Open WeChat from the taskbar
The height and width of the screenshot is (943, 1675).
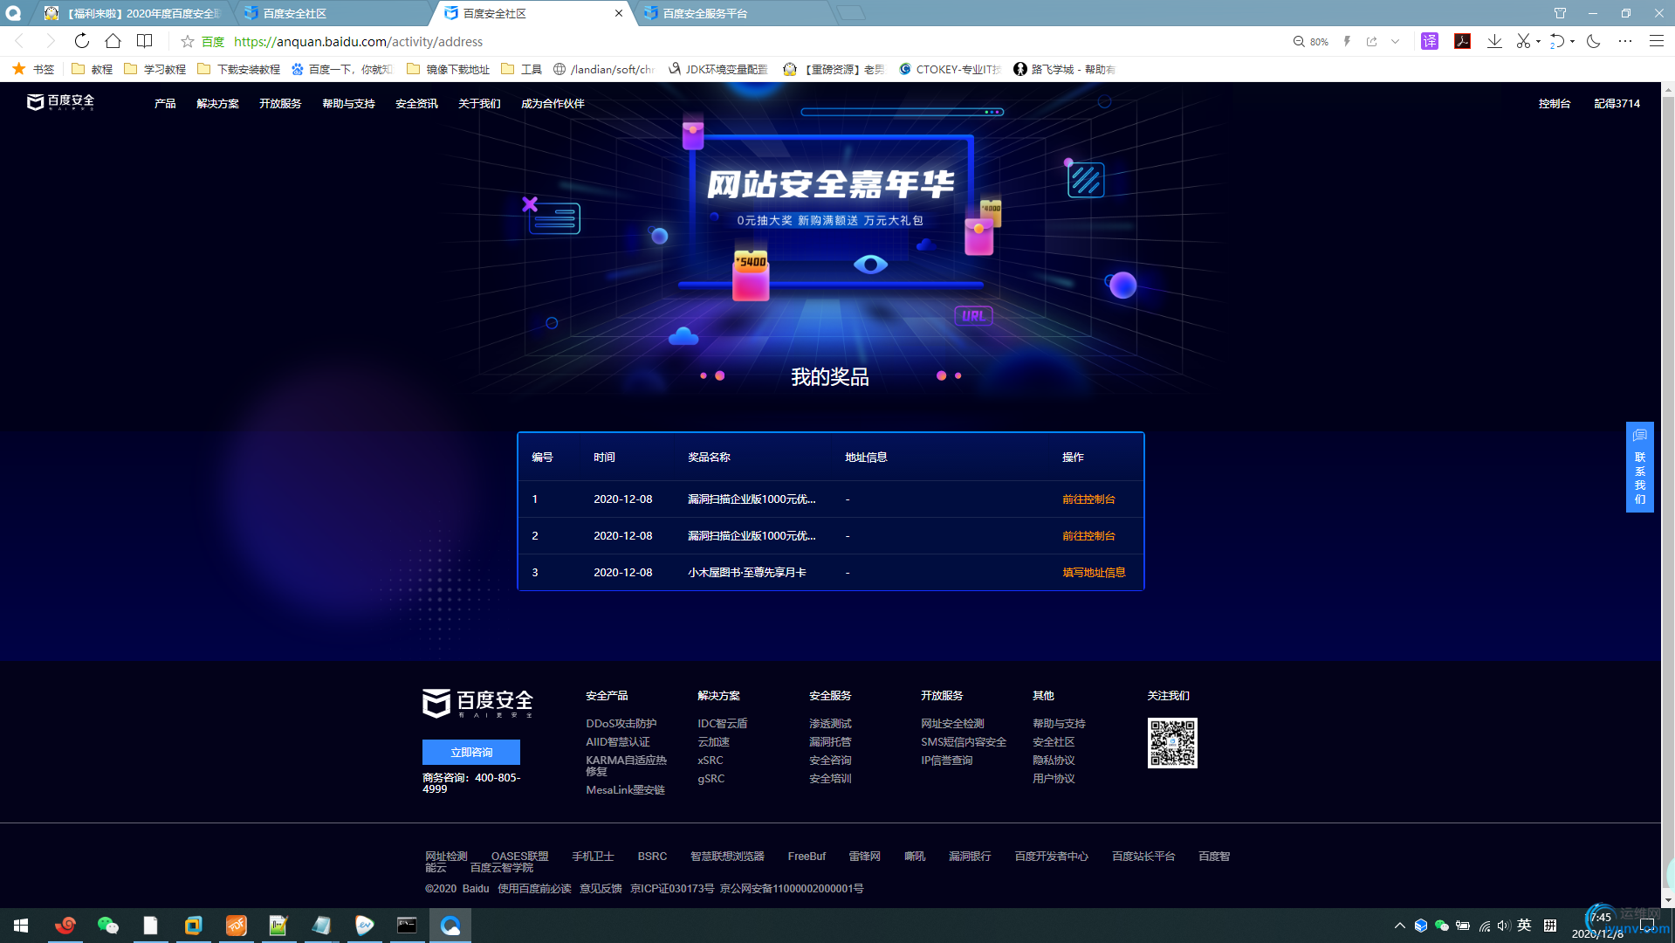click(107, 926)
